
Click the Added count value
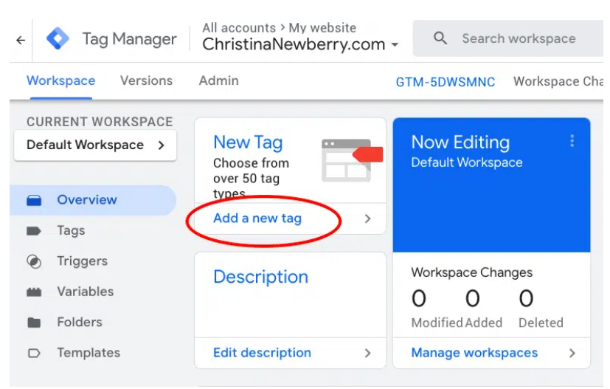coord(473,299)
